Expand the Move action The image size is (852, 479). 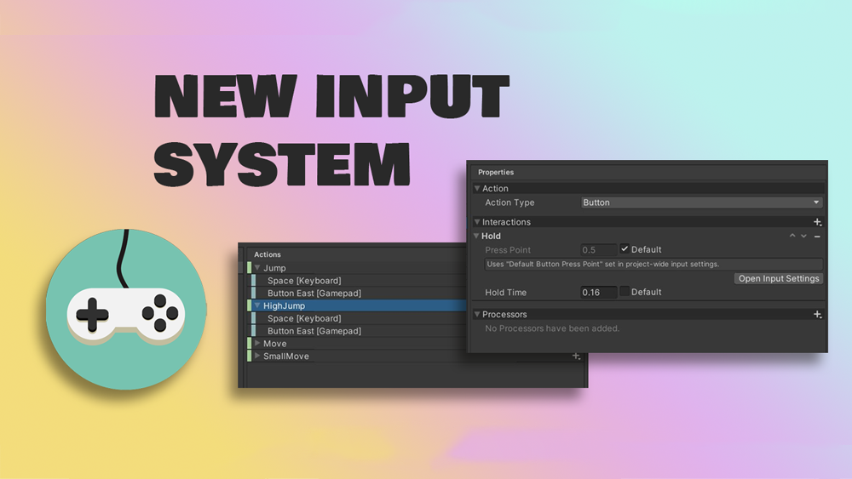click(257, 344)
